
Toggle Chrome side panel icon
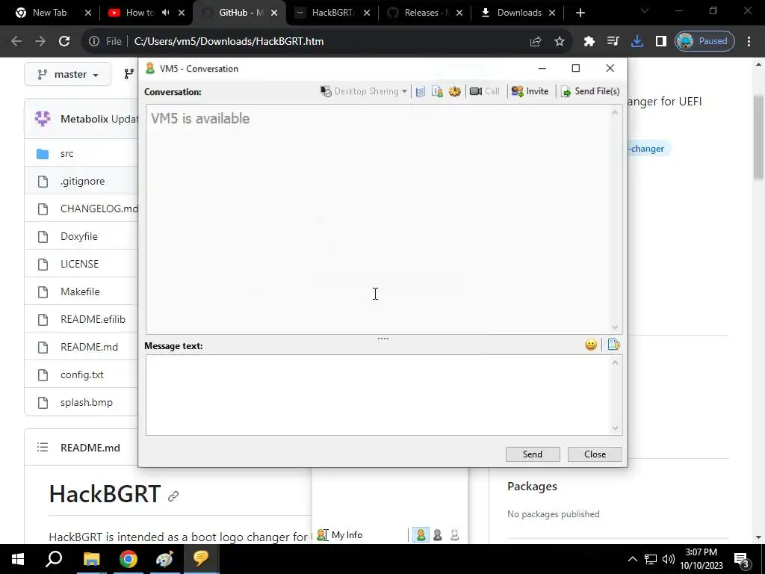click(x=661, y=42)
